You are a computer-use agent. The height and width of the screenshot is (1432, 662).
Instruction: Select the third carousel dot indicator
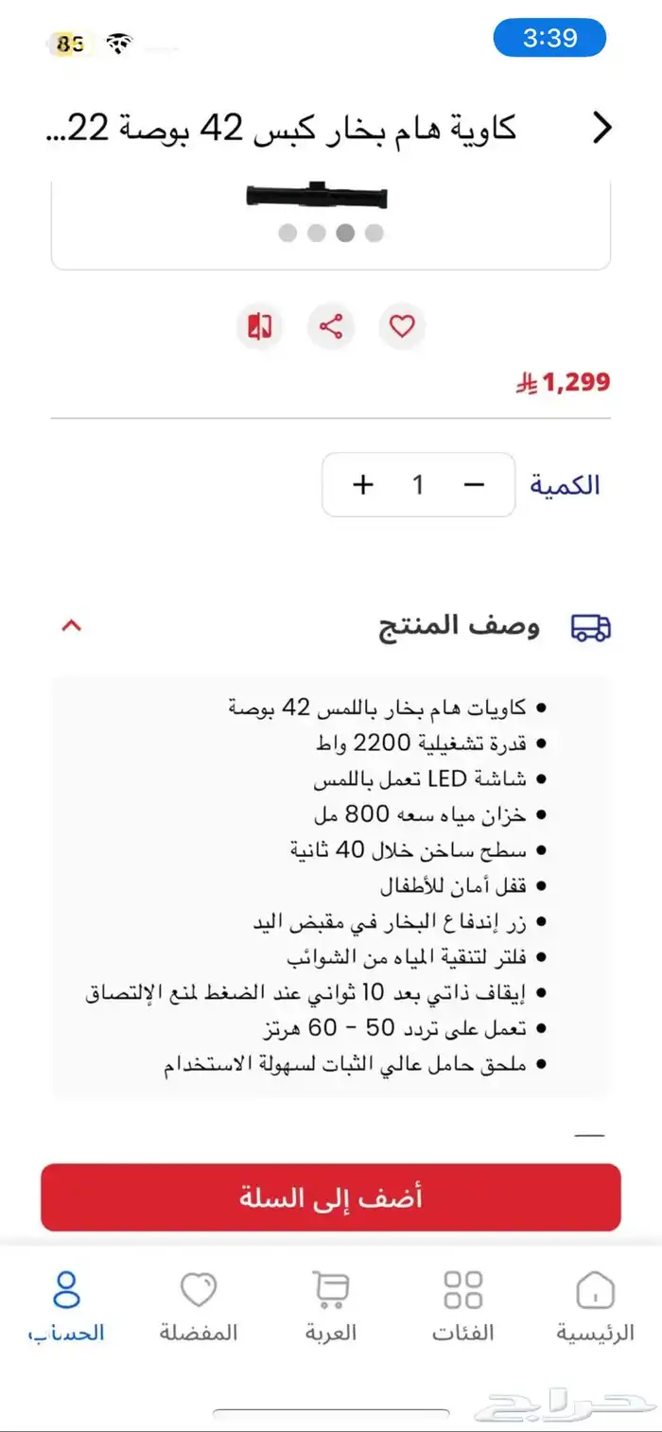click(x=343, y=230)
